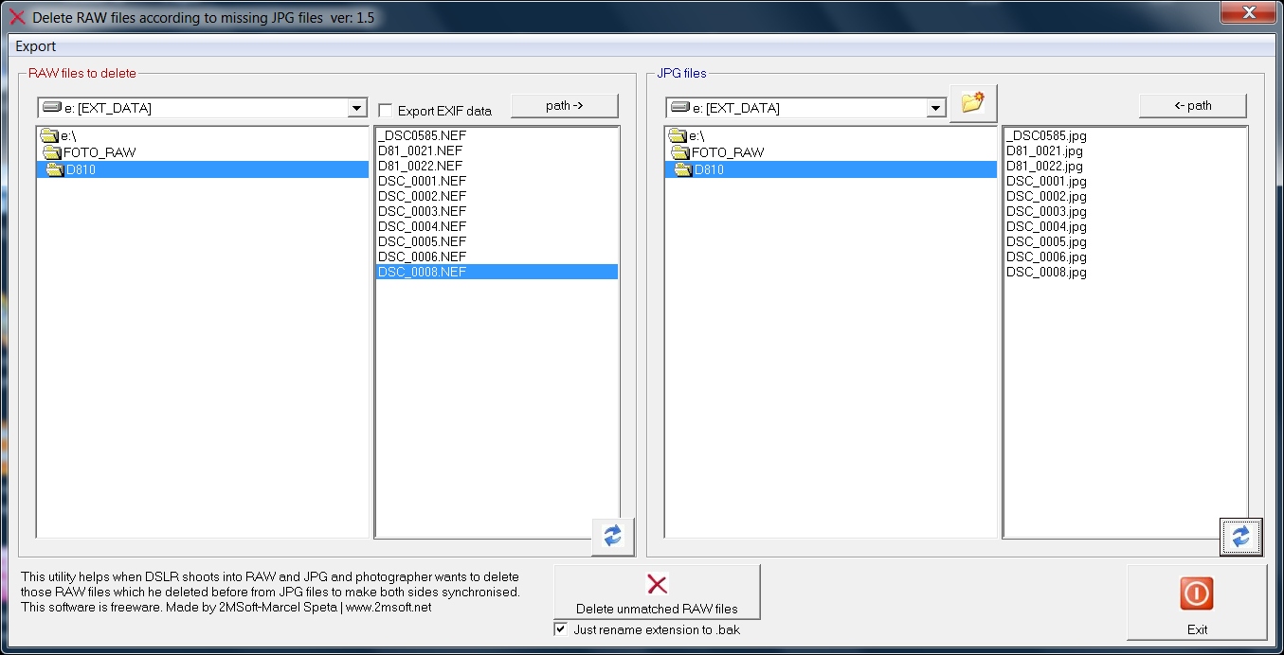
Task: Click the Exit button
Action: coord(1197,602)
